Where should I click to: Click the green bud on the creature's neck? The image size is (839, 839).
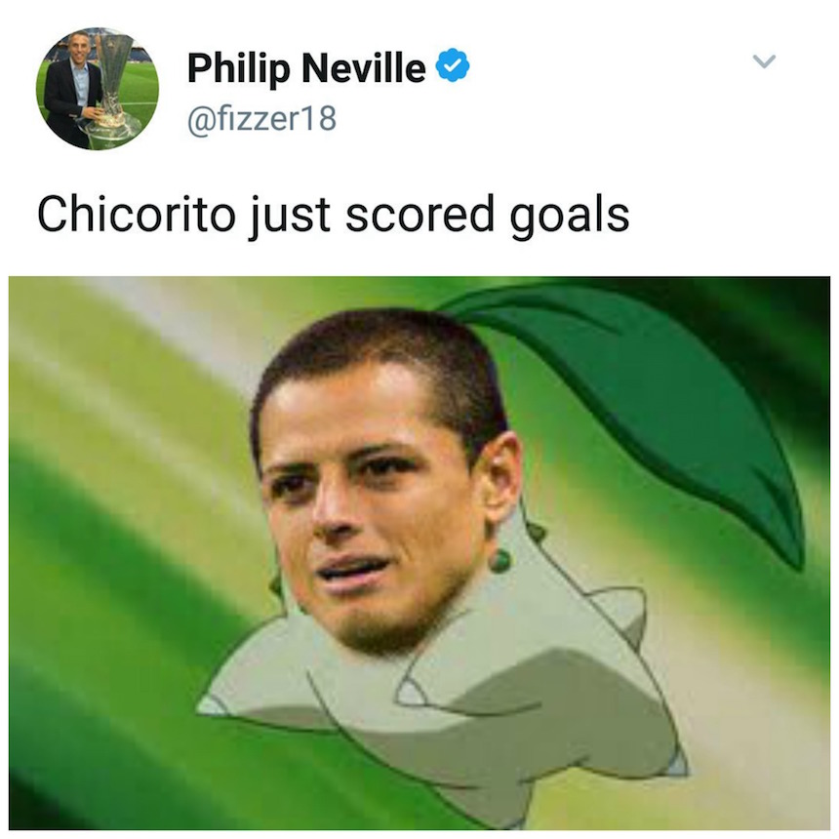tap(500, 561)
